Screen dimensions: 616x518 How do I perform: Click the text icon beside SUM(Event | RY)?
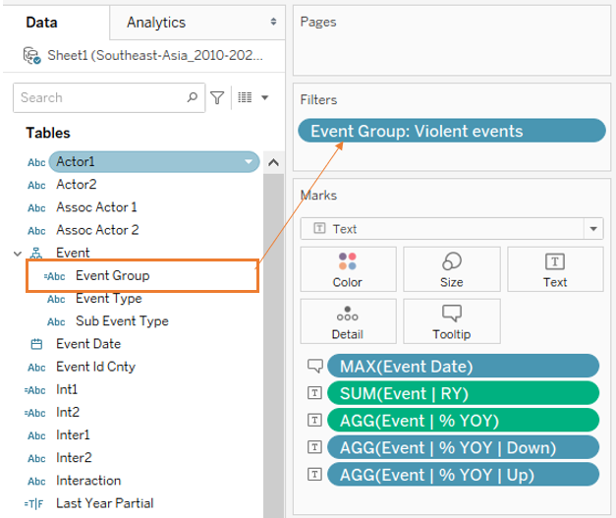(315, 393)
